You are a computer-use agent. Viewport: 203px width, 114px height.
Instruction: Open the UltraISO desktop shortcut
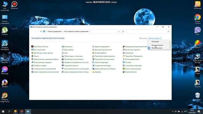[x=5, y=83]
